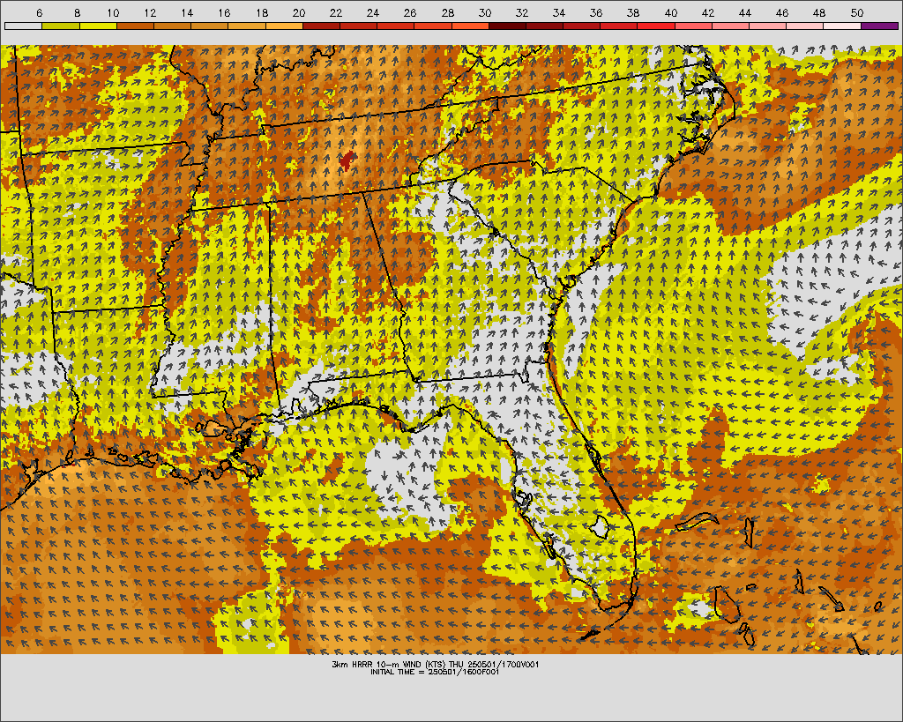Viewport: 903px width, 722px height.
Task: Click legend label "50"
Action: click(x=856, y=12)
